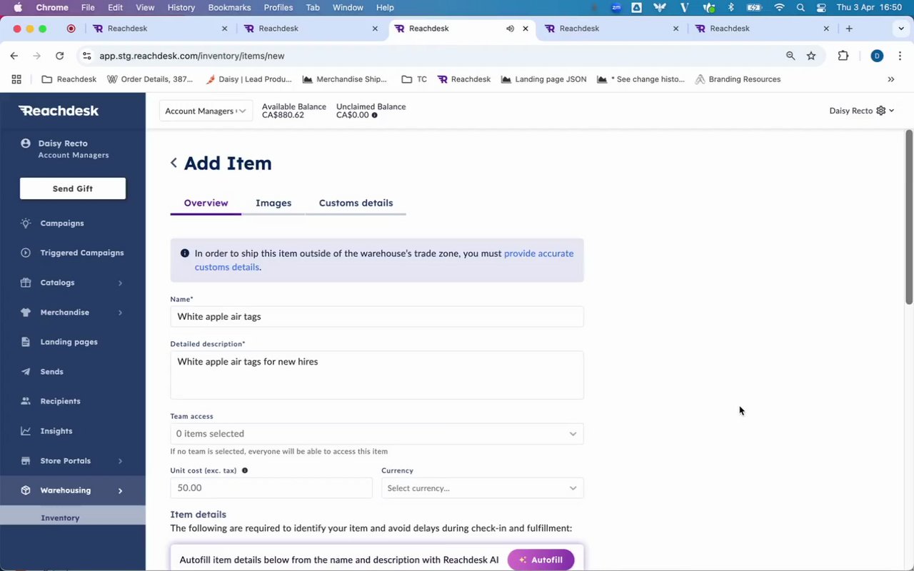This screenshot has width=914, height=571.
Task: Click the Campaigns lightbulb icon in sidebar
Action: click(26, 223)
